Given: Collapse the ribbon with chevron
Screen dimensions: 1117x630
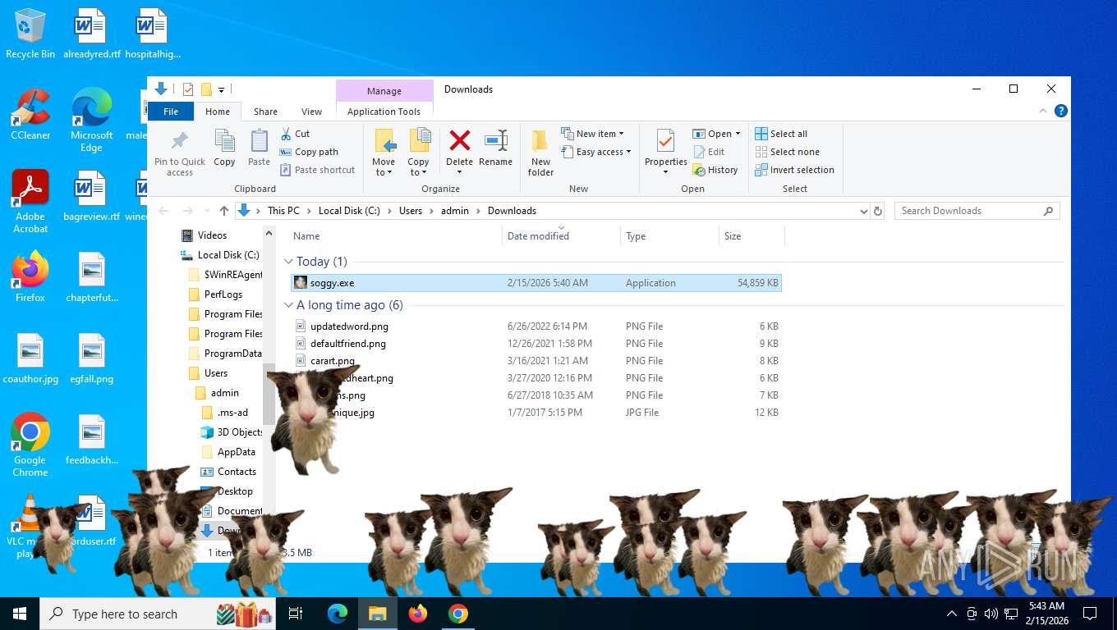Looking at the screenshot, I should pyautogui.click(x=1043, y=112).
